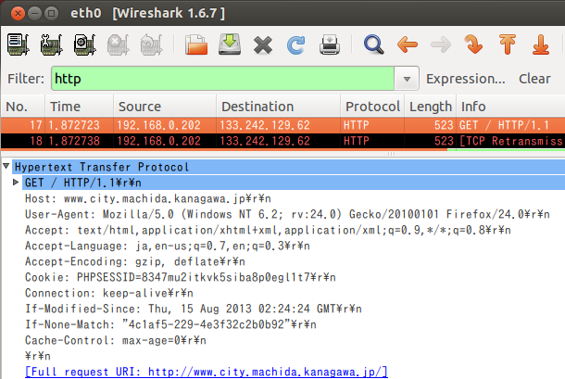Click time value 1.872723 in packet 17
The width and height of the screenshot is (565, 379).
click(74, 125)
